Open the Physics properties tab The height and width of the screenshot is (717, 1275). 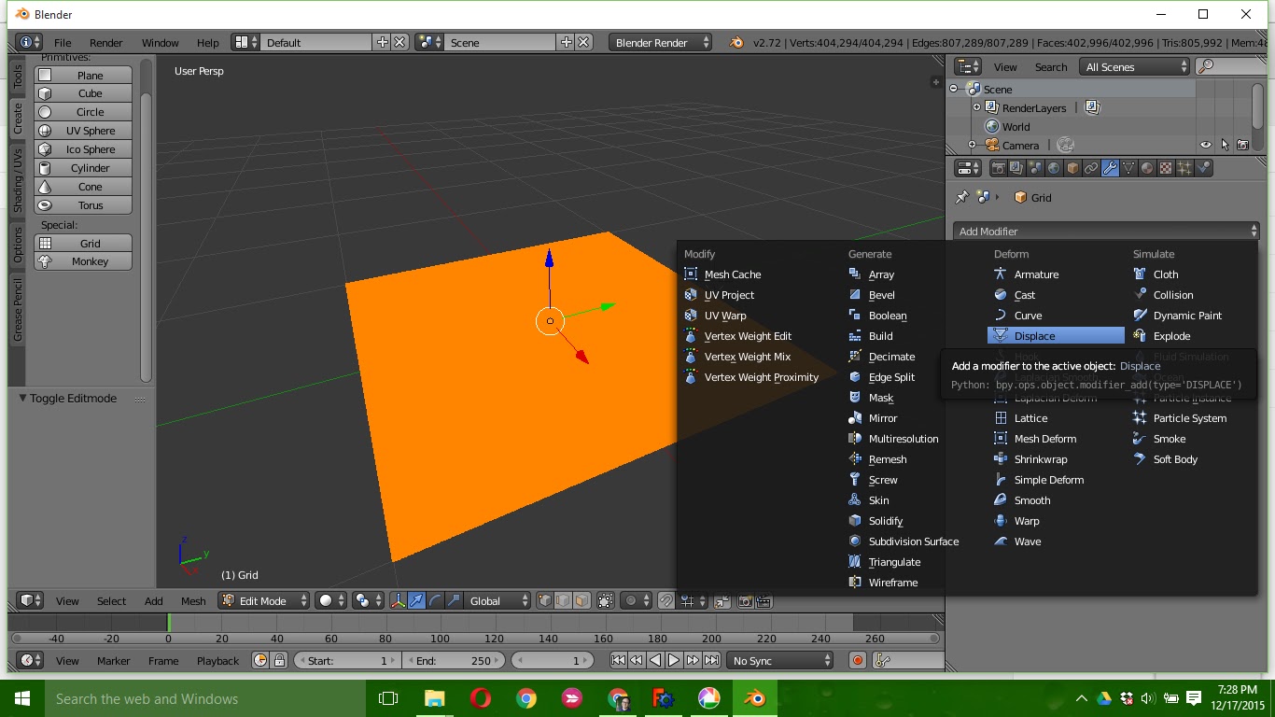point(1204,167)
